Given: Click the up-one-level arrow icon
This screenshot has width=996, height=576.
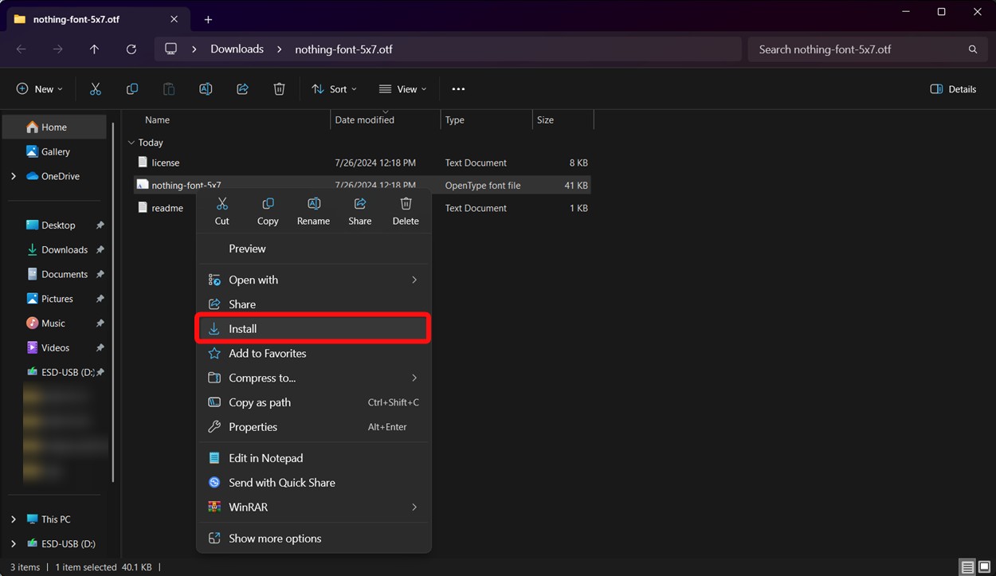Looking at the screenshot, I should tap(93, 49).
